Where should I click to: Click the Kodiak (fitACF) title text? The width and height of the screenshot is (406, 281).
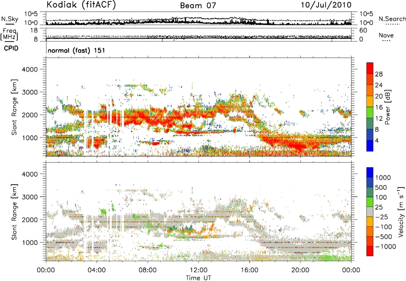[81, 5]
